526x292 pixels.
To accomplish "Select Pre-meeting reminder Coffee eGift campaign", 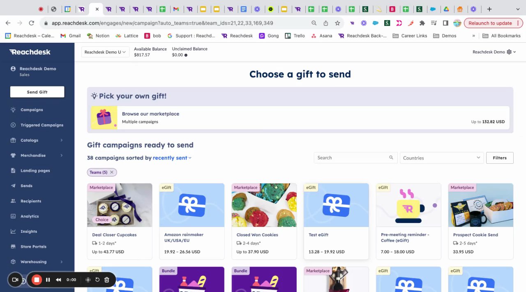I will (408, 221).
